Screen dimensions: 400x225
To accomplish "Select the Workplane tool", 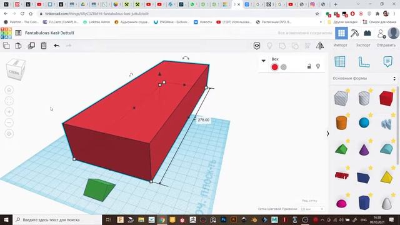I will click(340, 61).
